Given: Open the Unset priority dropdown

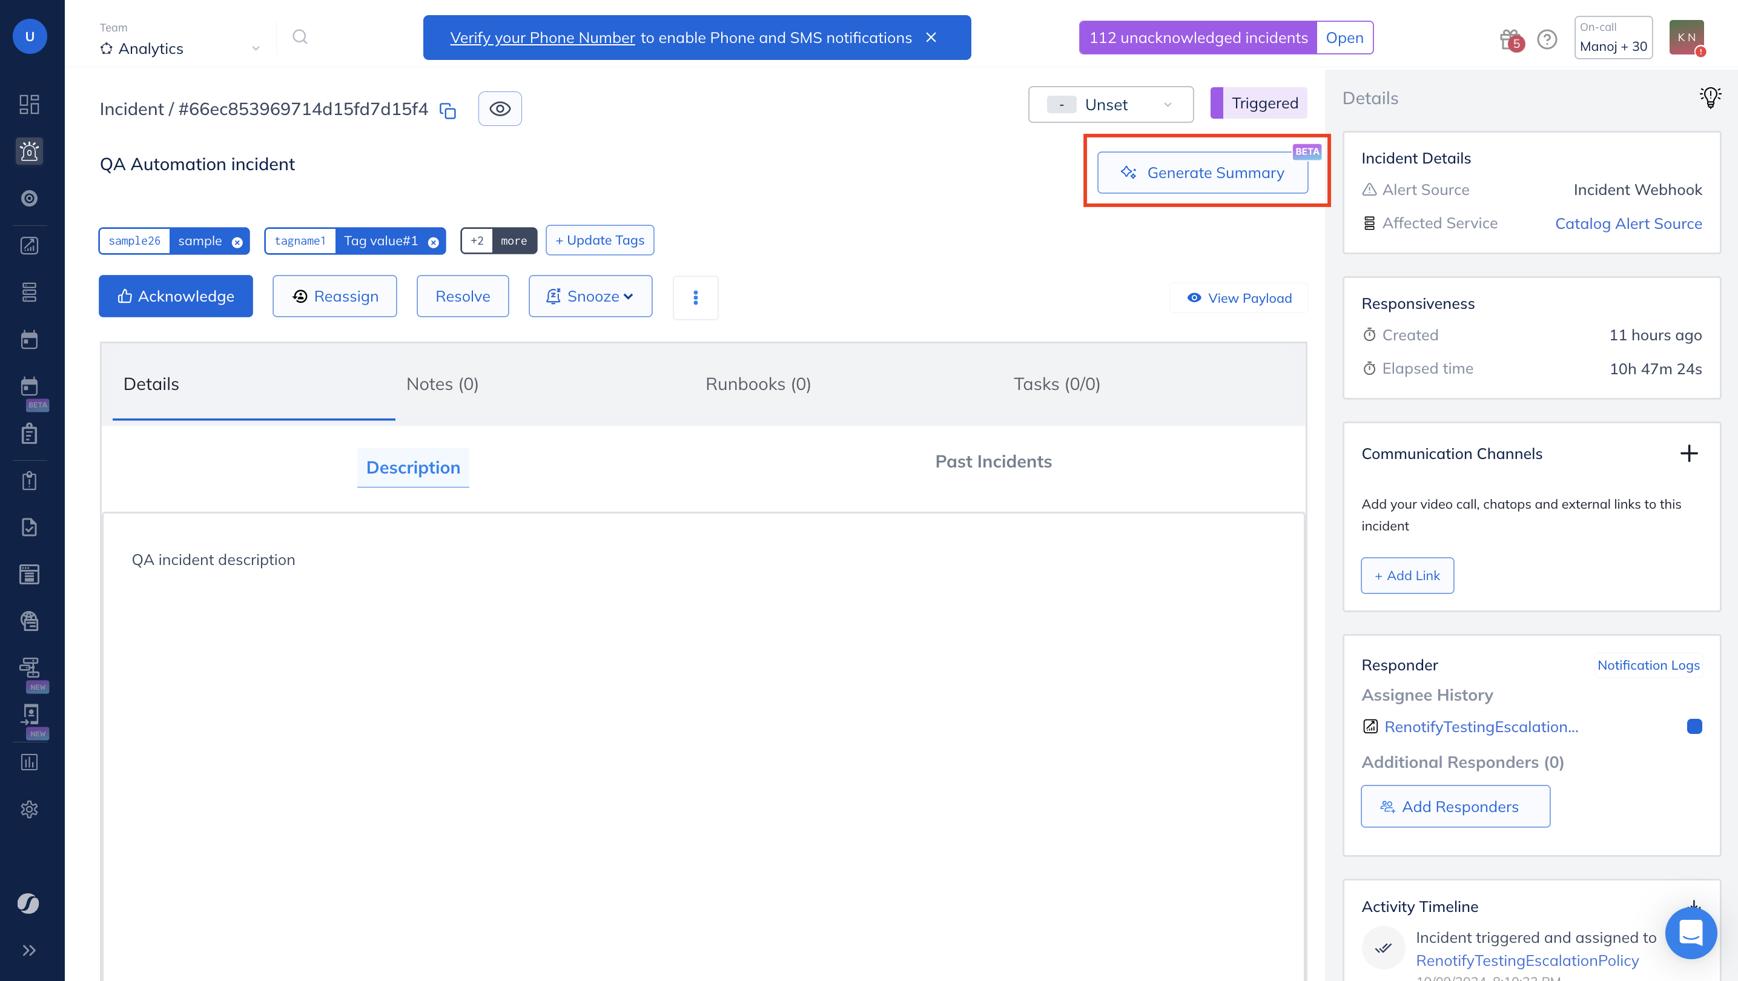Looking at the screenshot, I should [1110, 105].
